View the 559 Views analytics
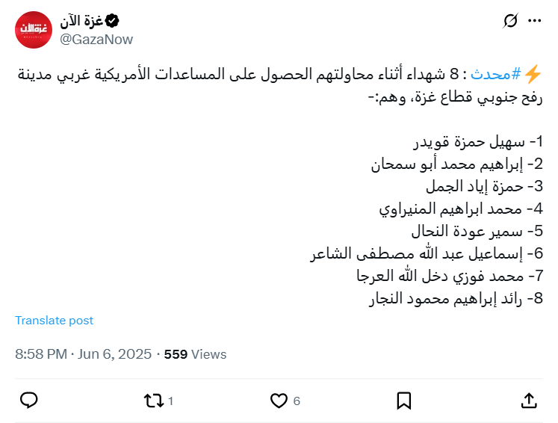 tap(195, 354)
